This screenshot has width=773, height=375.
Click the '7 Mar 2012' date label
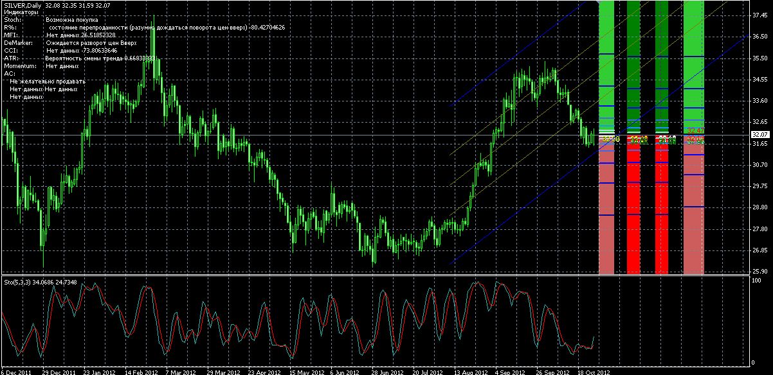181,372
